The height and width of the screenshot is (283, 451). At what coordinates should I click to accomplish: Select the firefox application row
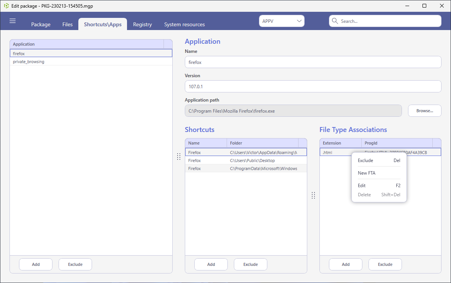click(91, 54)
